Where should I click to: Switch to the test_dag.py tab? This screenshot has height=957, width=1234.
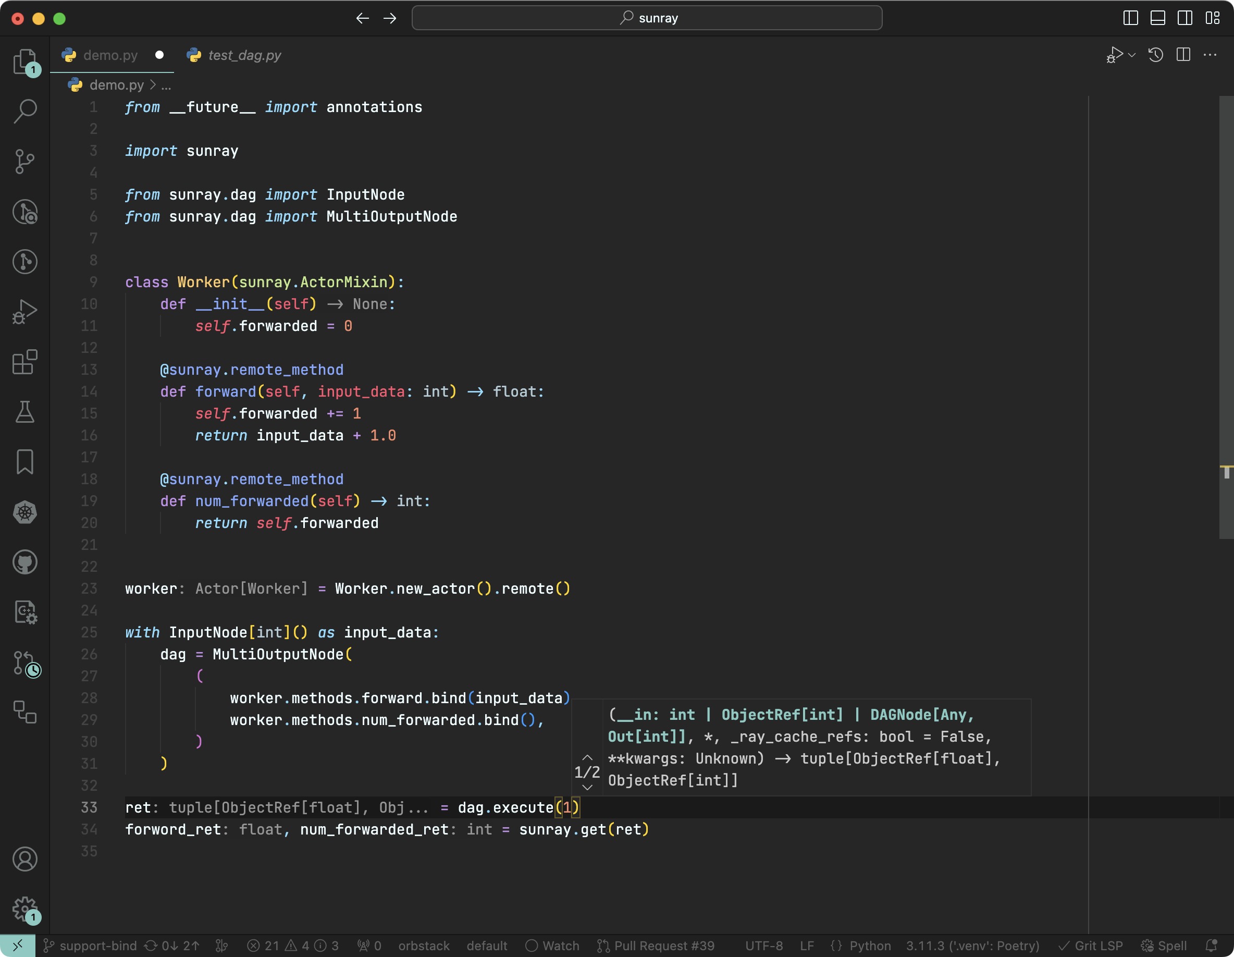tap(244, 55)
